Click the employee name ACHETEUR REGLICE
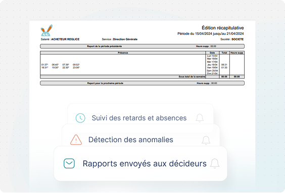 (65, 39)
